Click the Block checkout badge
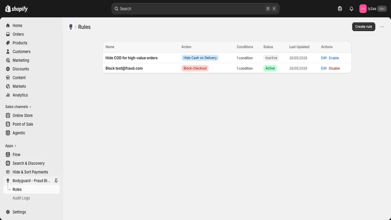This screenshot has width=391, height=220. pyautogui.click(x=195, y=68)
